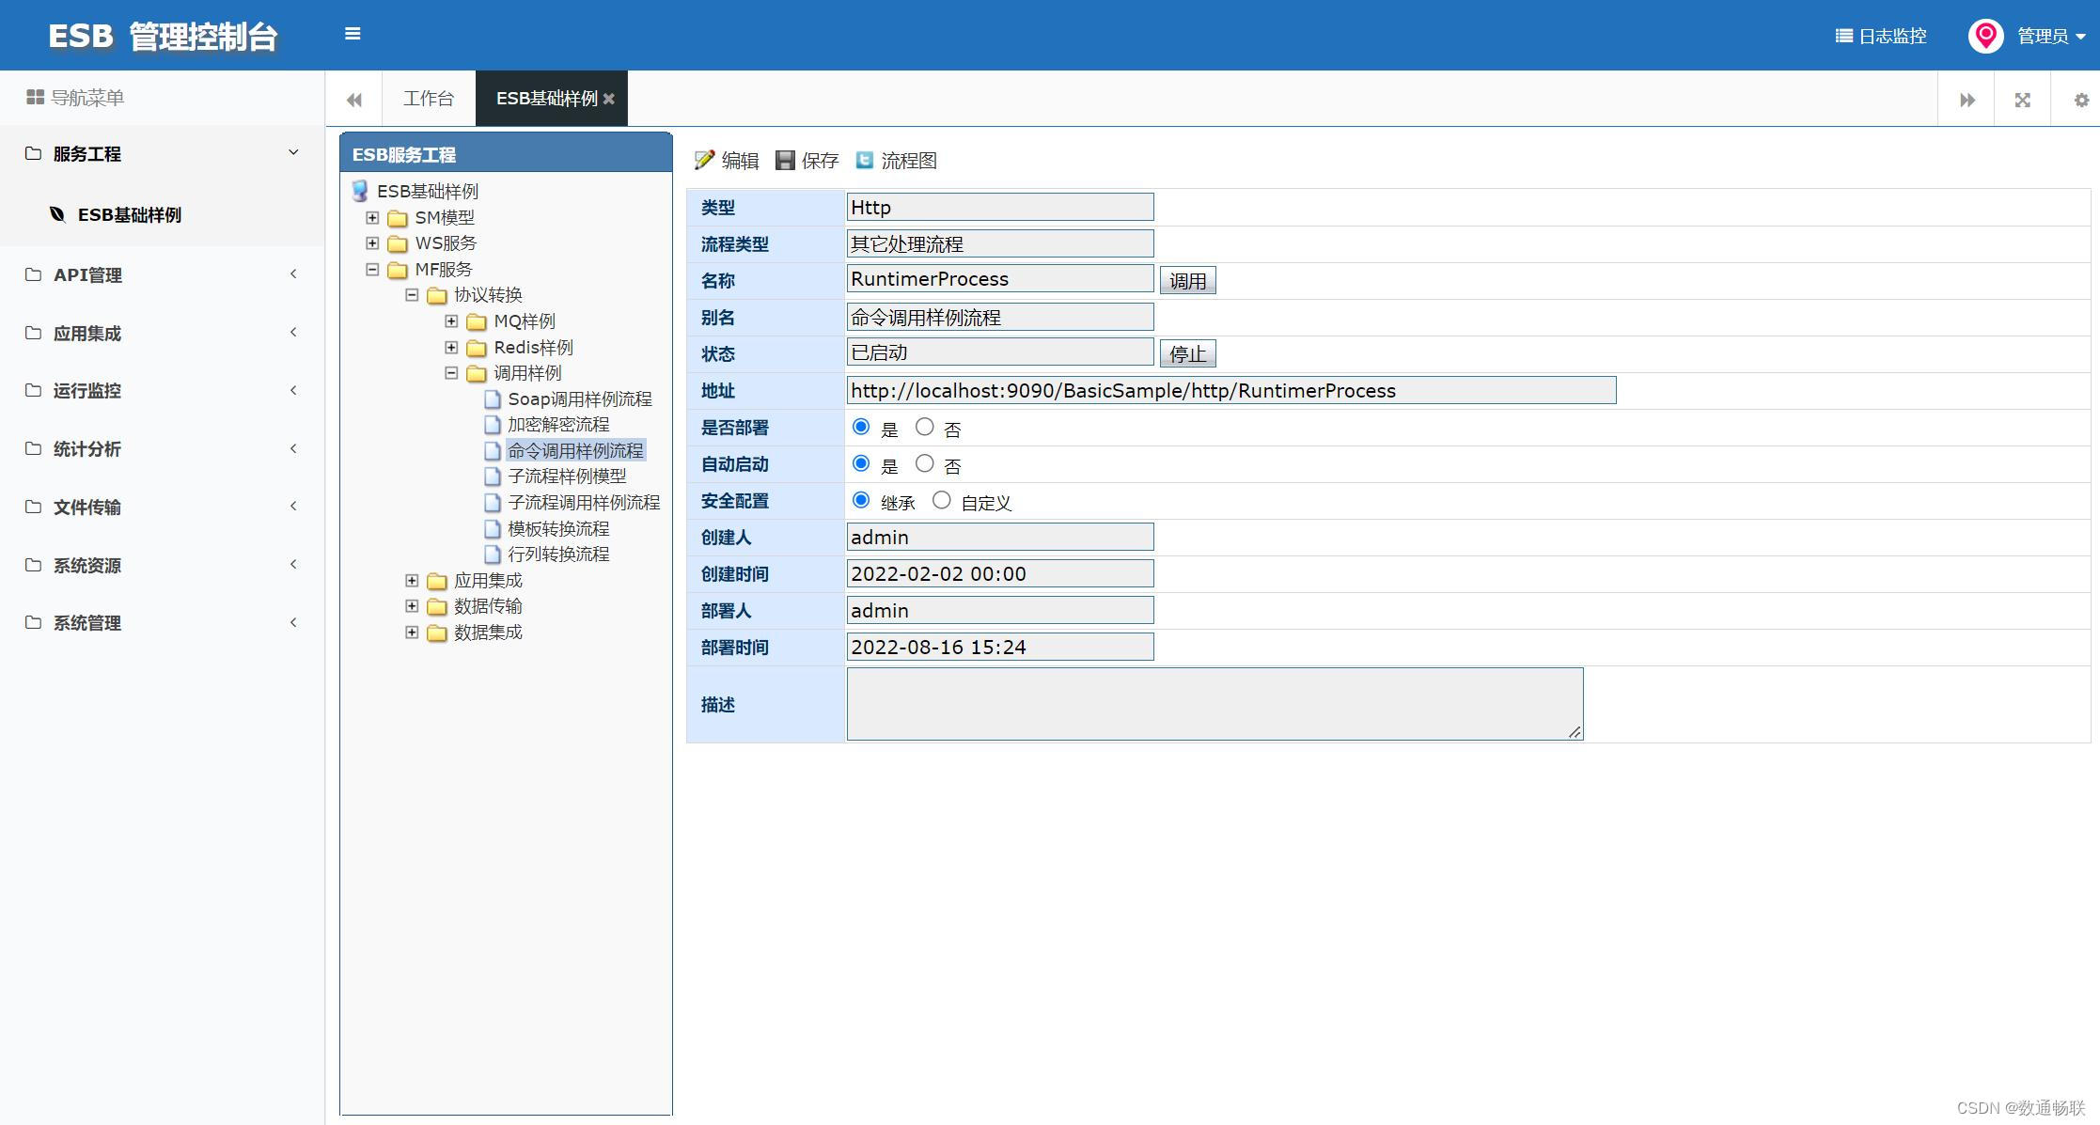Click the hamburger menu icon in header

pyautogui.click(x=353, y=34)
